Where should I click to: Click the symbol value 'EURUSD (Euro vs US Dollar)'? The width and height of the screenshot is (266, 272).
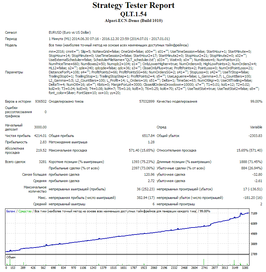coord(70,32)
